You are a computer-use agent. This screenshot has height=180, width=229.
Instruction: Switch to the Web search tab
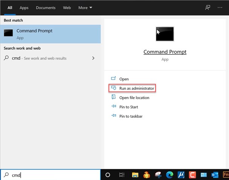point(67,8)
